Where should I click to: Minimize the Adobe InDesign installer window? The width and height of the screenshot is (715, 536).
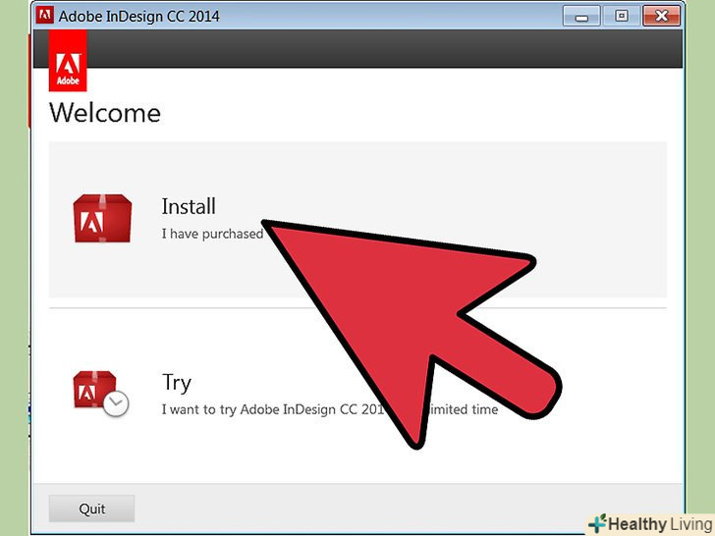point(581,17)
